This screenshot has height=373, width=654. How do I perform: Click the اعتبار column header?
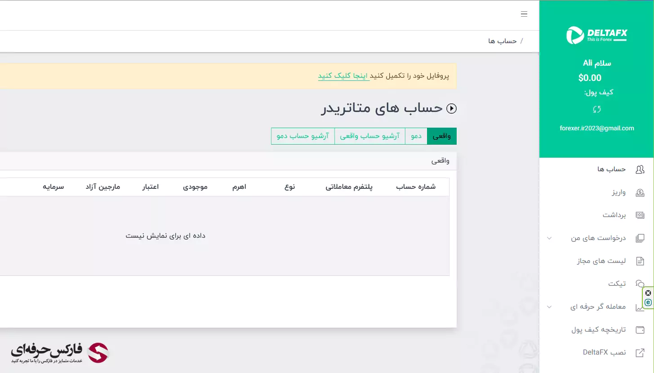(150, 187)
